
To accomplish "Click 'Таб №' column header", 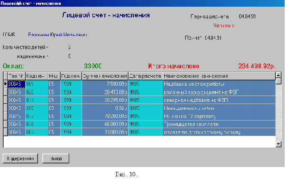I will [x=17, y=76].
